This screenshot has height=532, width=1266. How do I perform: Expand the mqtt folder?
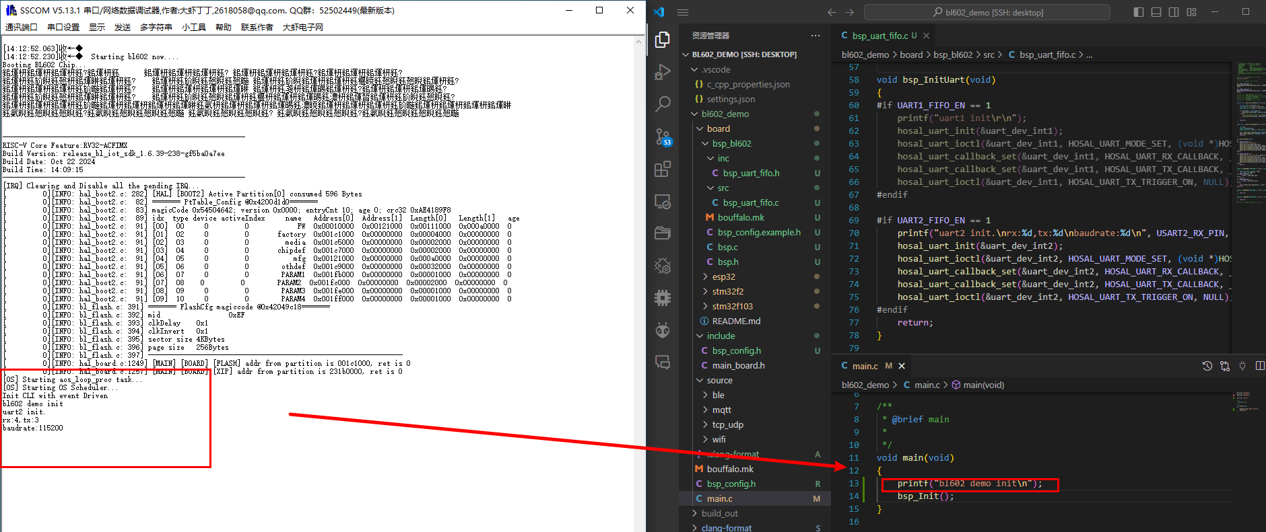point(705,410)
